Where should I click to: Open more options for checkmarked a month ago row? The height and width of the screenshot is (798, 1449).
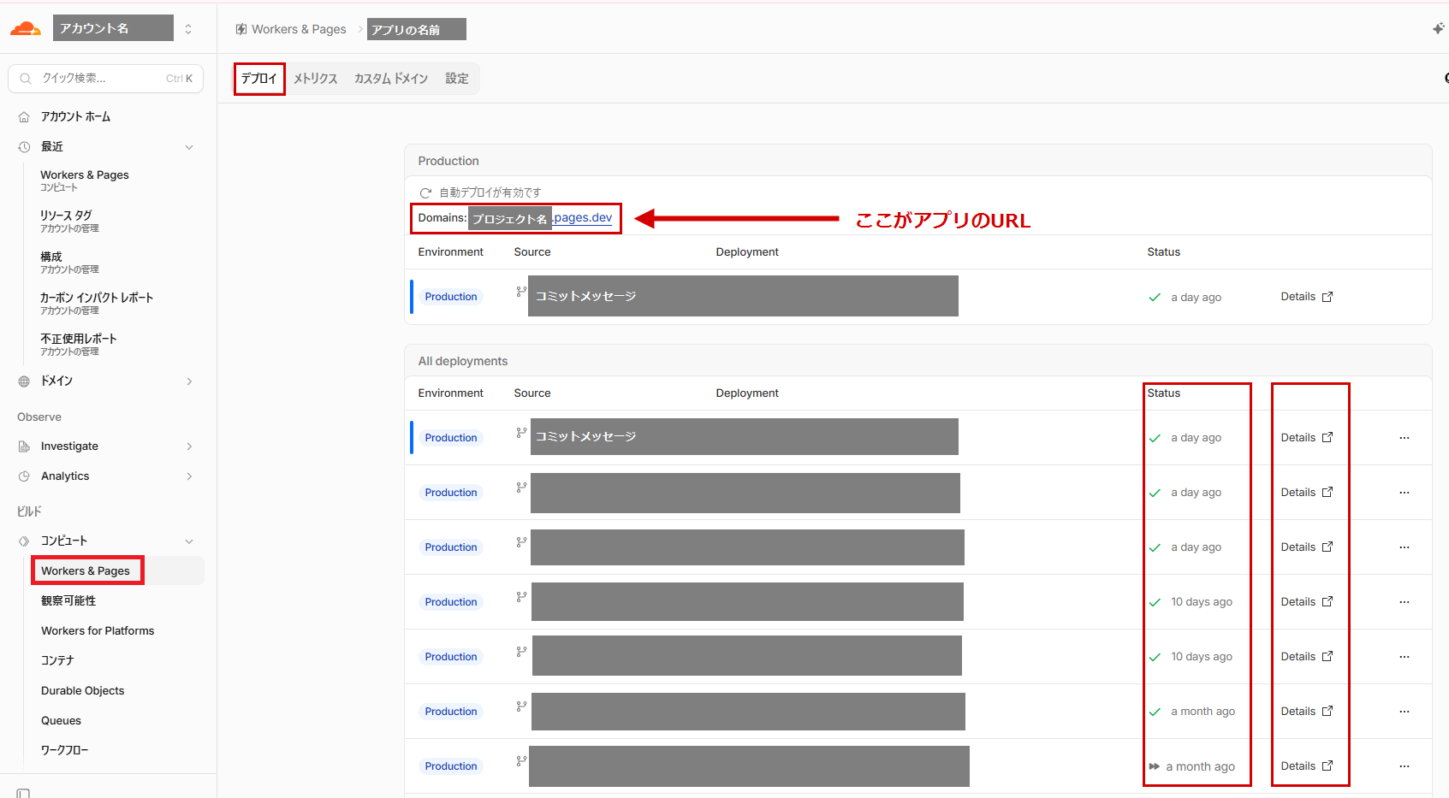1404,712
